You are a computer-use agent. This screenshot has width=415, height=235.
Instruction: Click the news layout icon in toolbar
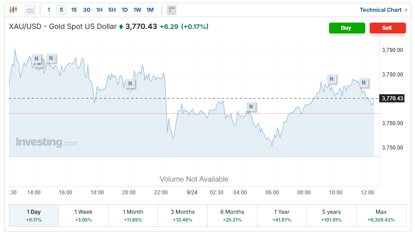[x=172, y=10]
